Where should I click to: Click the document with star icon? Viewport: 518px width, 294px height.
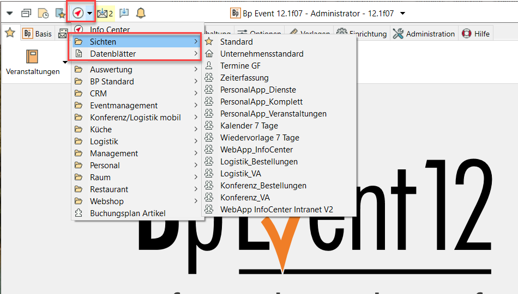coord(60,13)
